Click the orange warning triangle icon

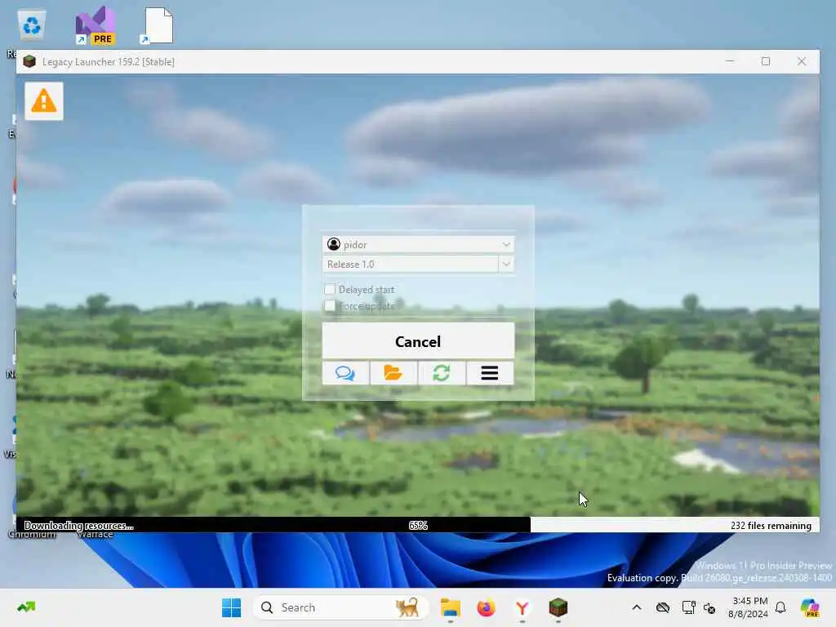[44, 100]
